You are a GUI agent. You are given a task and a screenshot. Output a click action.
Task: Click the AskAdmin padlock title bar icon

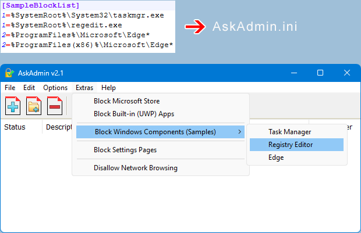pos(9,73)
